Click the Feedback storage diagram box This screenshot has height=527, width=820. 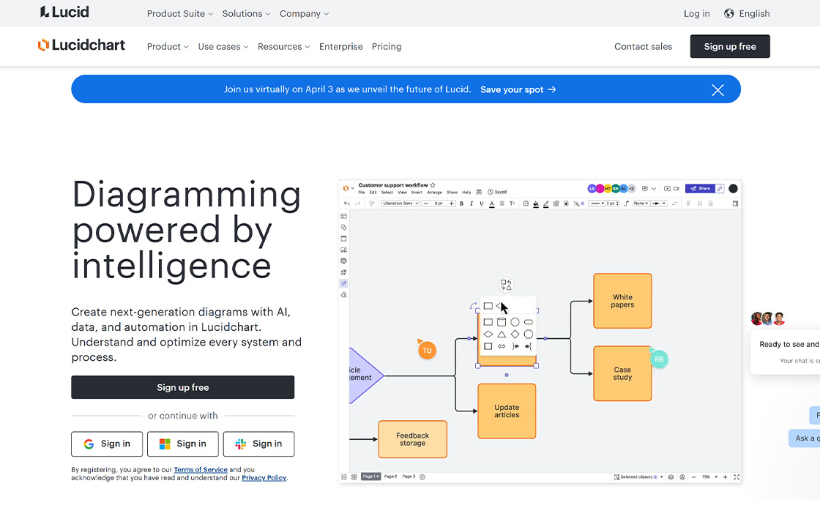point(413,439)
